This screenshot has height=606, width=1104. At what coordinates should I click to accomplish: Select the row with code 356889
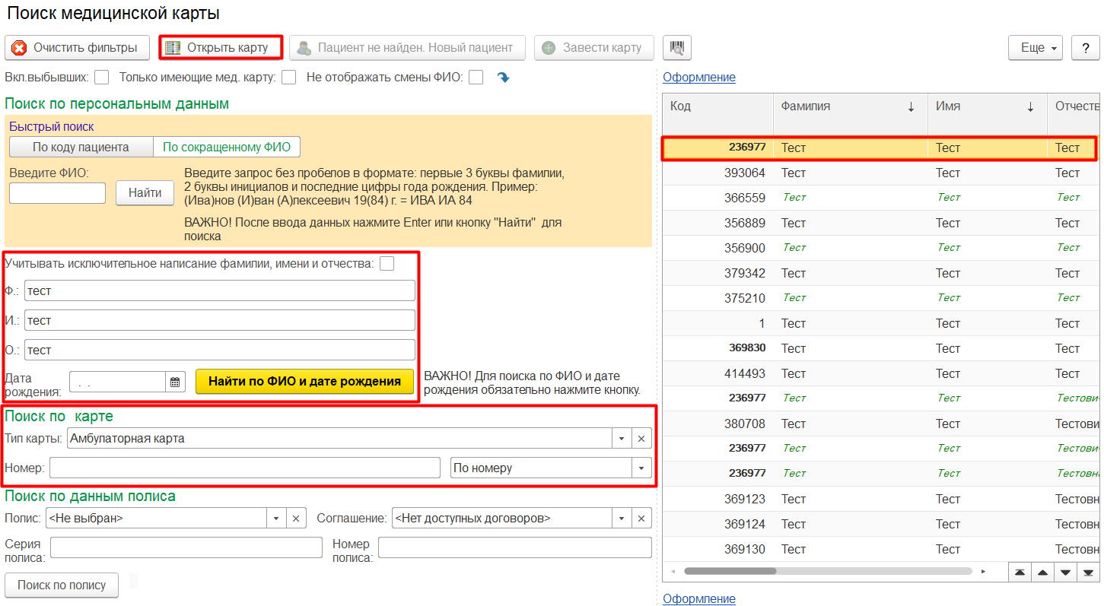click(x=881, y=223)
